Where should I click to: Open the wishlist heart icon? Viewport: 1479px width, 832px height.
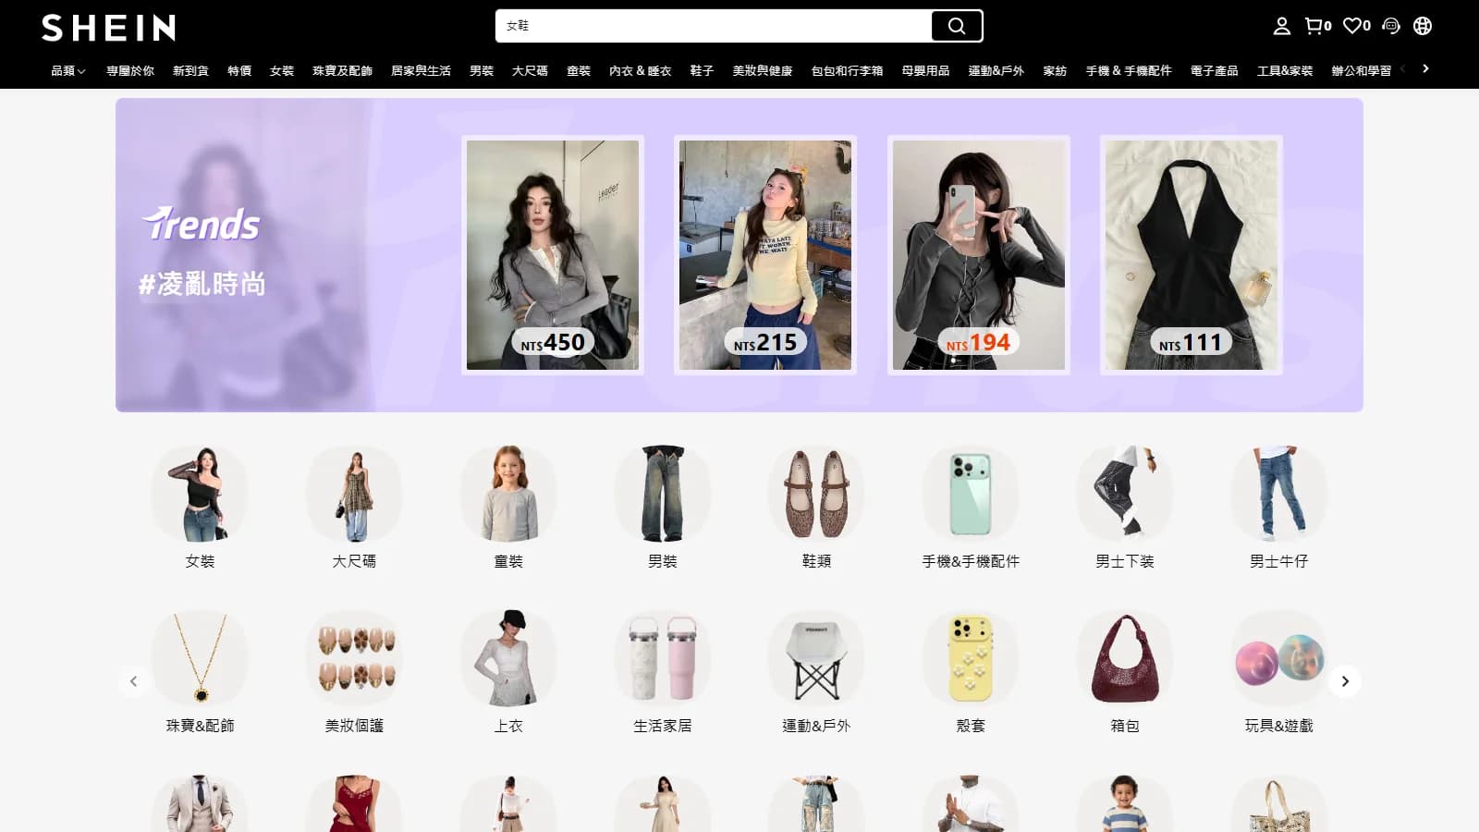[1356, 26]
